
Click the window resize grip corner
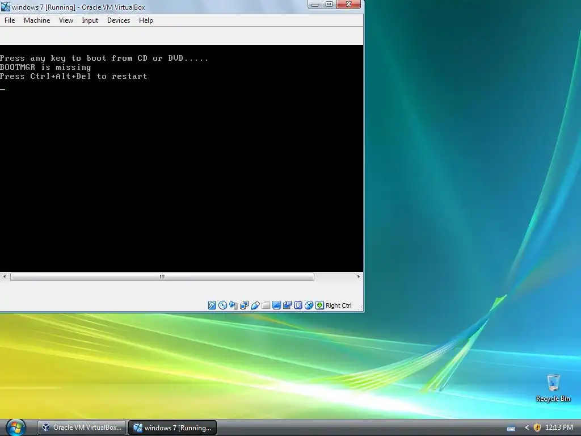[360, 308]
